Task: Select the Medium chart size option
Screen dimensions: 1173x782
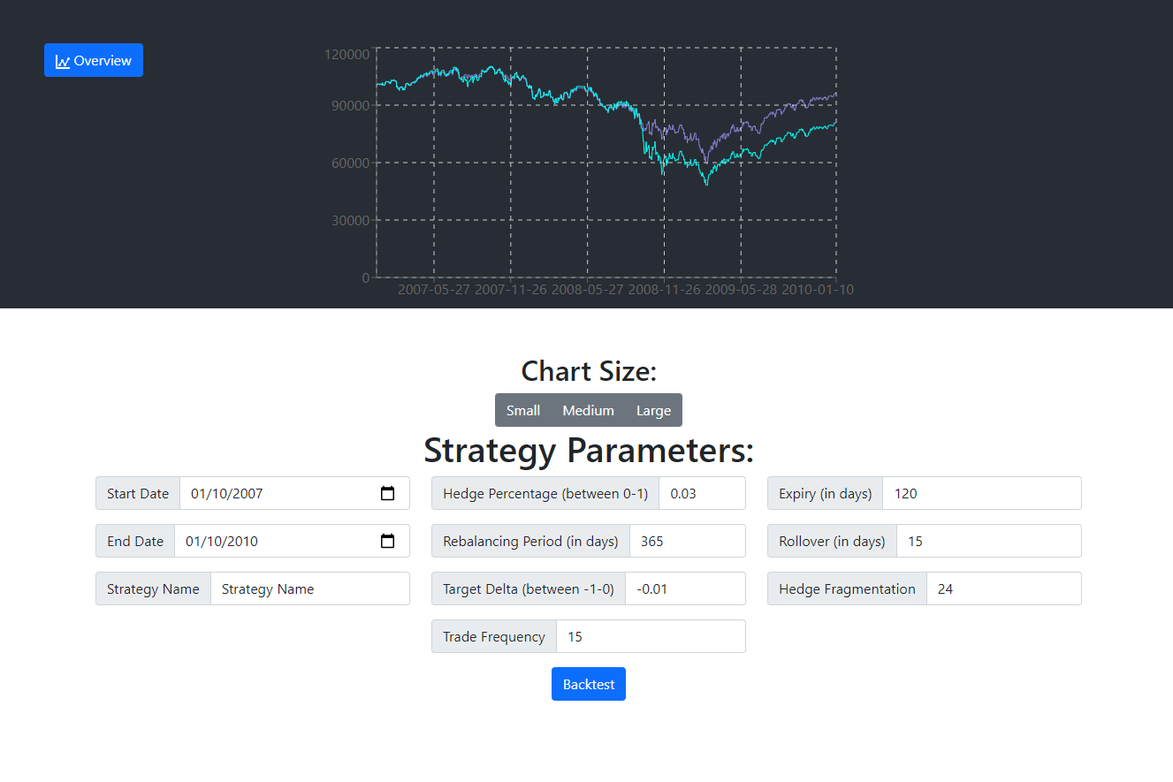Action: click(588, 410)
